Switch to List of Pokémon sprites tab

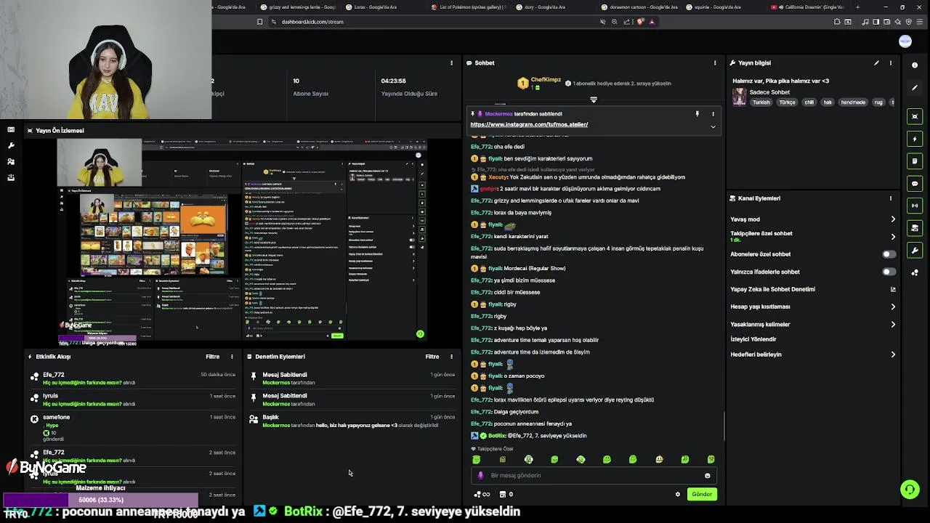[468, 7]
